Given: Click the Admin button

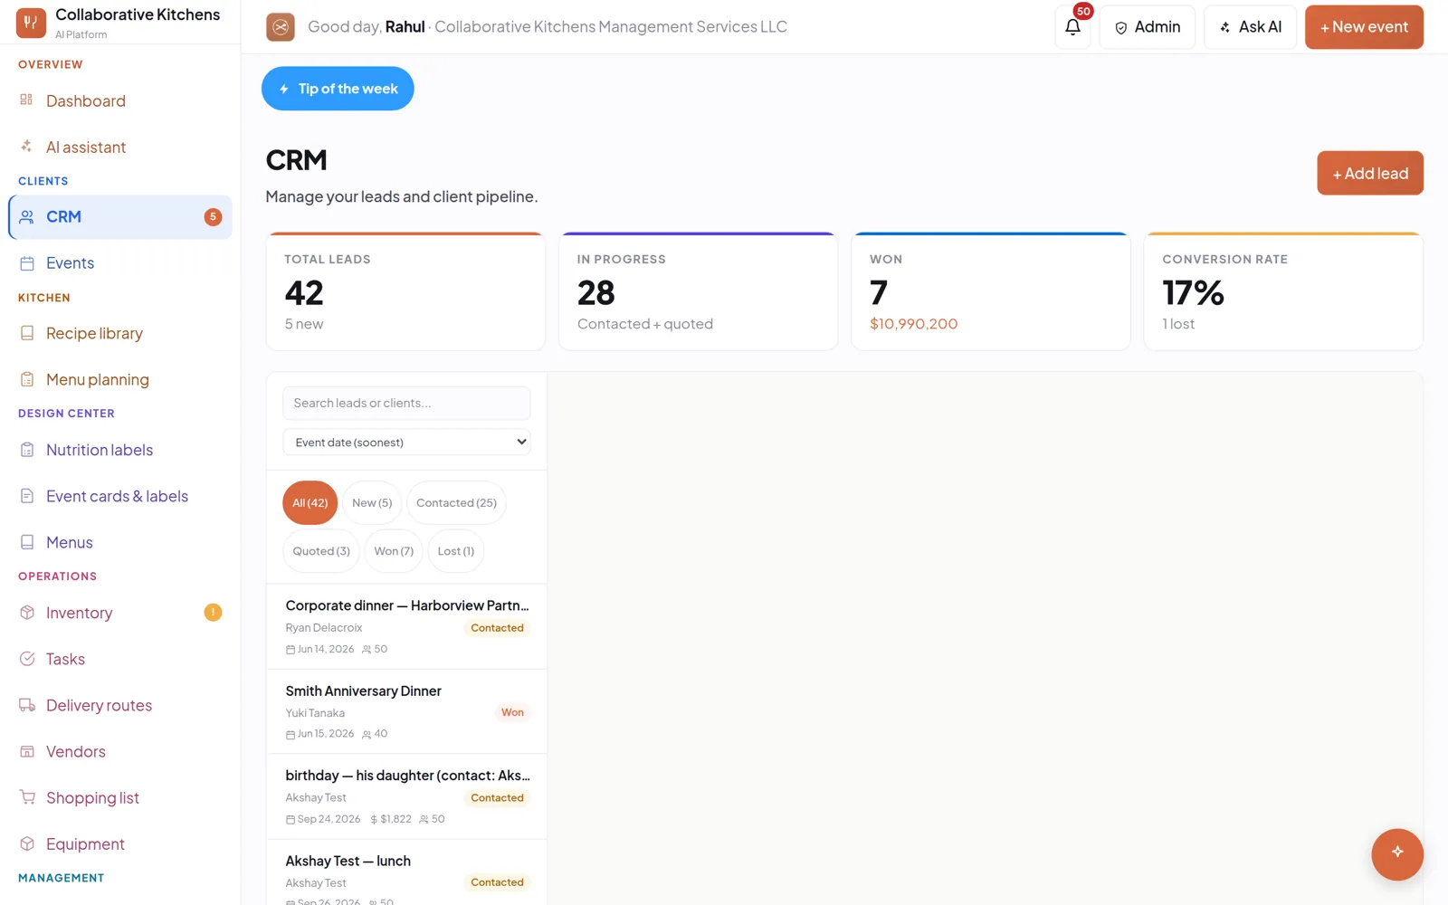Looking at the screenshot, I should tap(1147, 27).
